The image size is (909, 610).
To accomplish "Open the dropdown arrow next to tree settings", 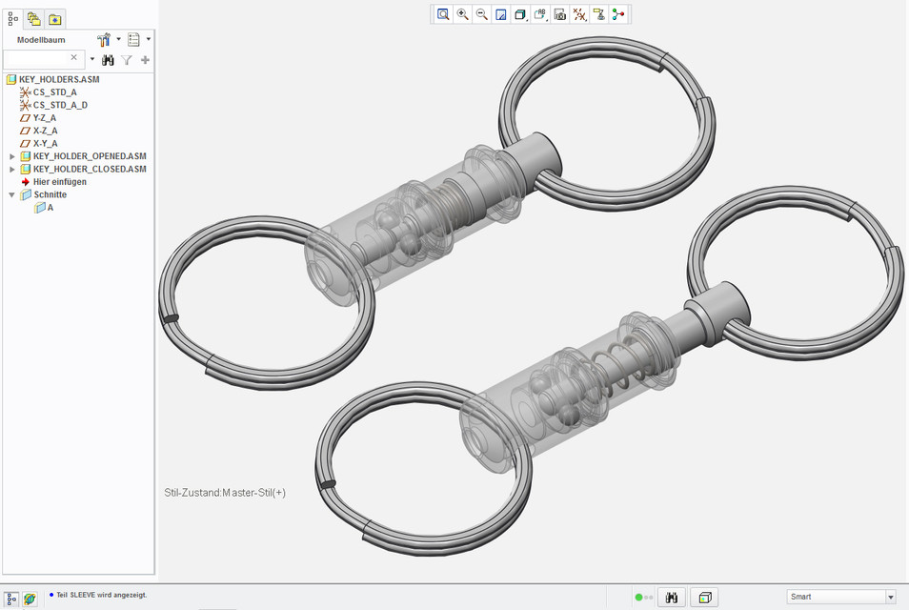I will click(119, 39).
